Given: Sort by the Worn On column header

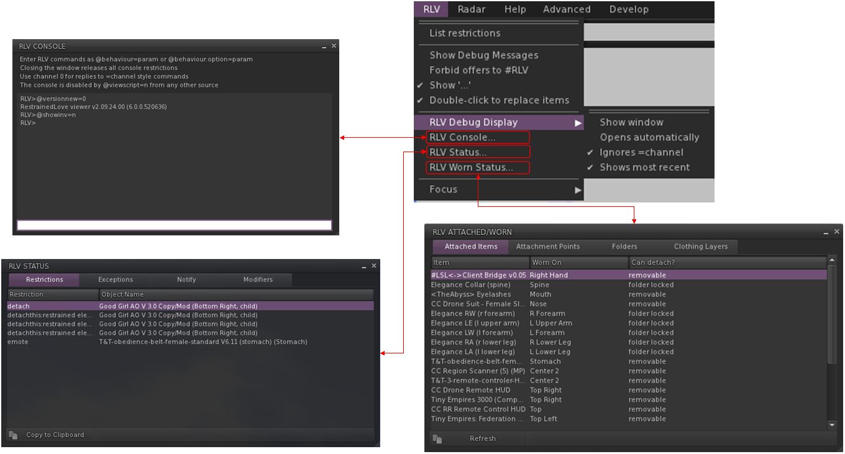Looking at the screenshot, I should tap(578, 263).
